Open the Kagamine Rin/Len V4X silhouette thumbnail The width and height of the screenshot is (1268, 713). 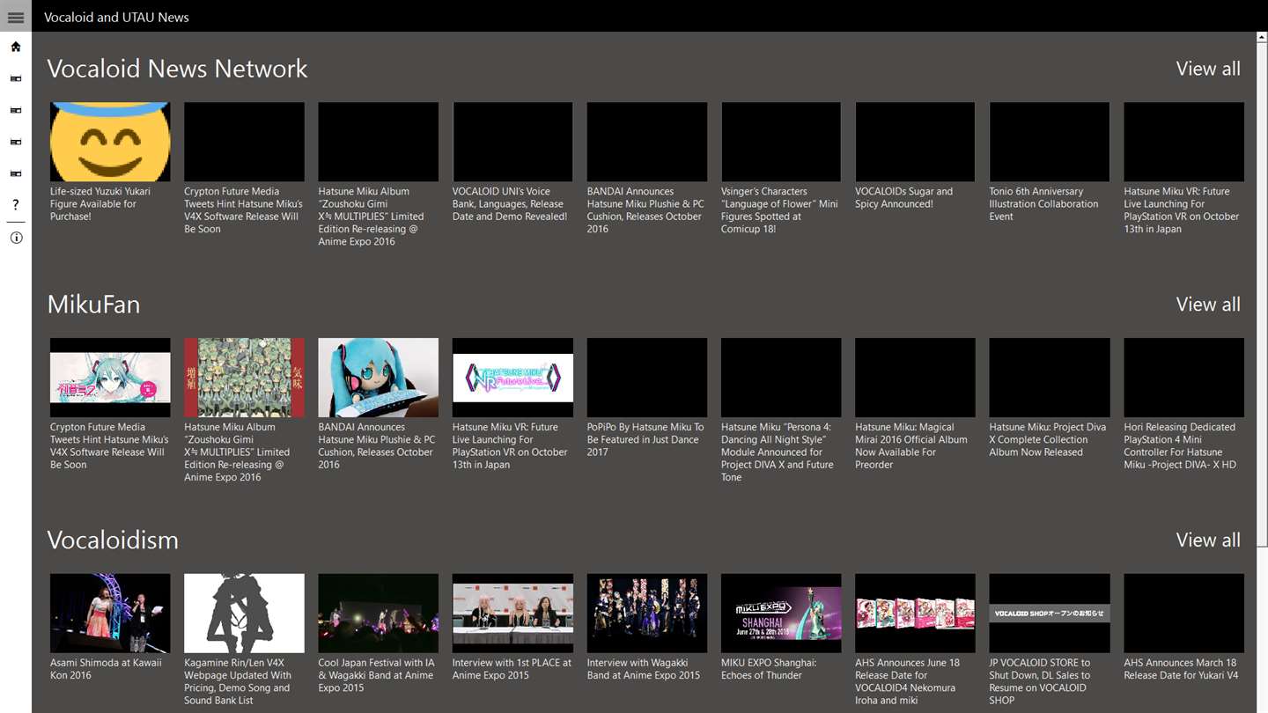pyautogui.click(x=244, y=614)
